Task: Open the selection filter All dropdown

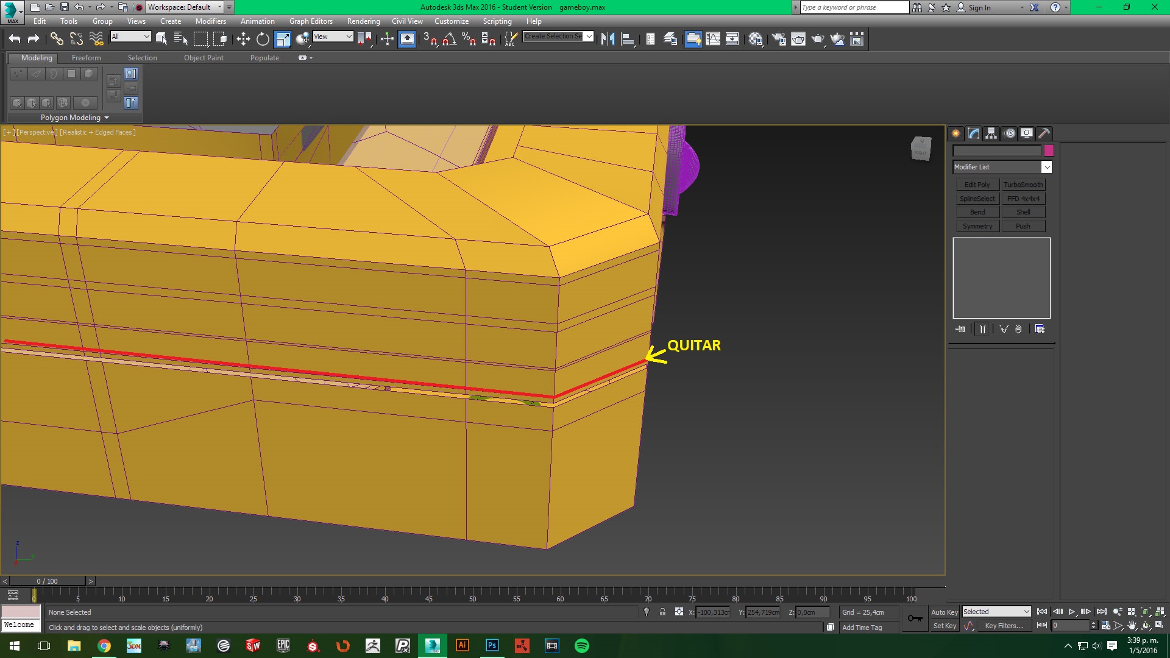Action: 130,37
